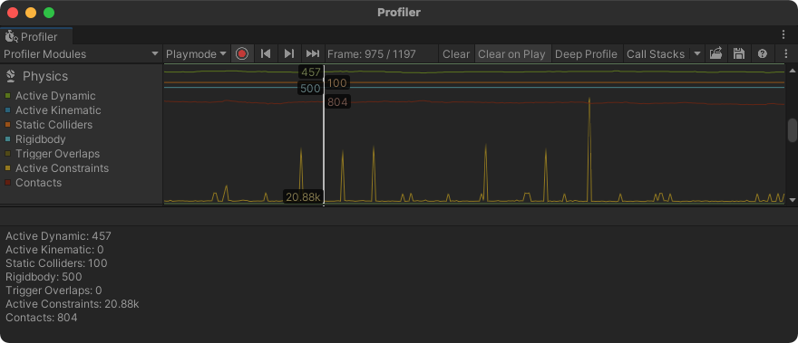Enable Deep Profile mode
Image resolution: width=798 pixels, height=343 pixels.
587,54
